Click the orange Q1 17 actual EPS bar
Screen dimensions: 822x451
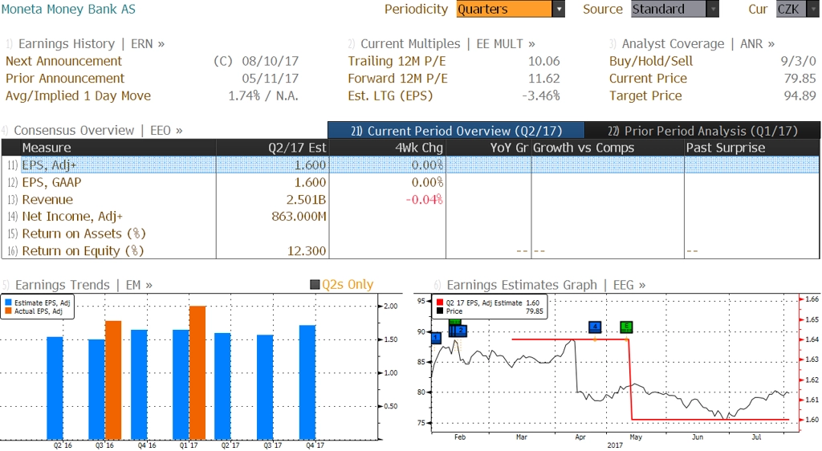[x=197, y=372]
